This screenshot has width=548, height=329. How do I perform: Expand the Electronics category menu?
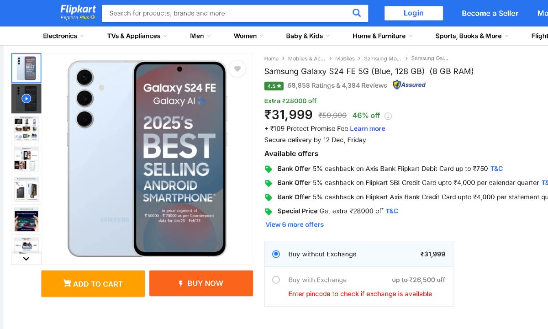click(x=63, y=36)
